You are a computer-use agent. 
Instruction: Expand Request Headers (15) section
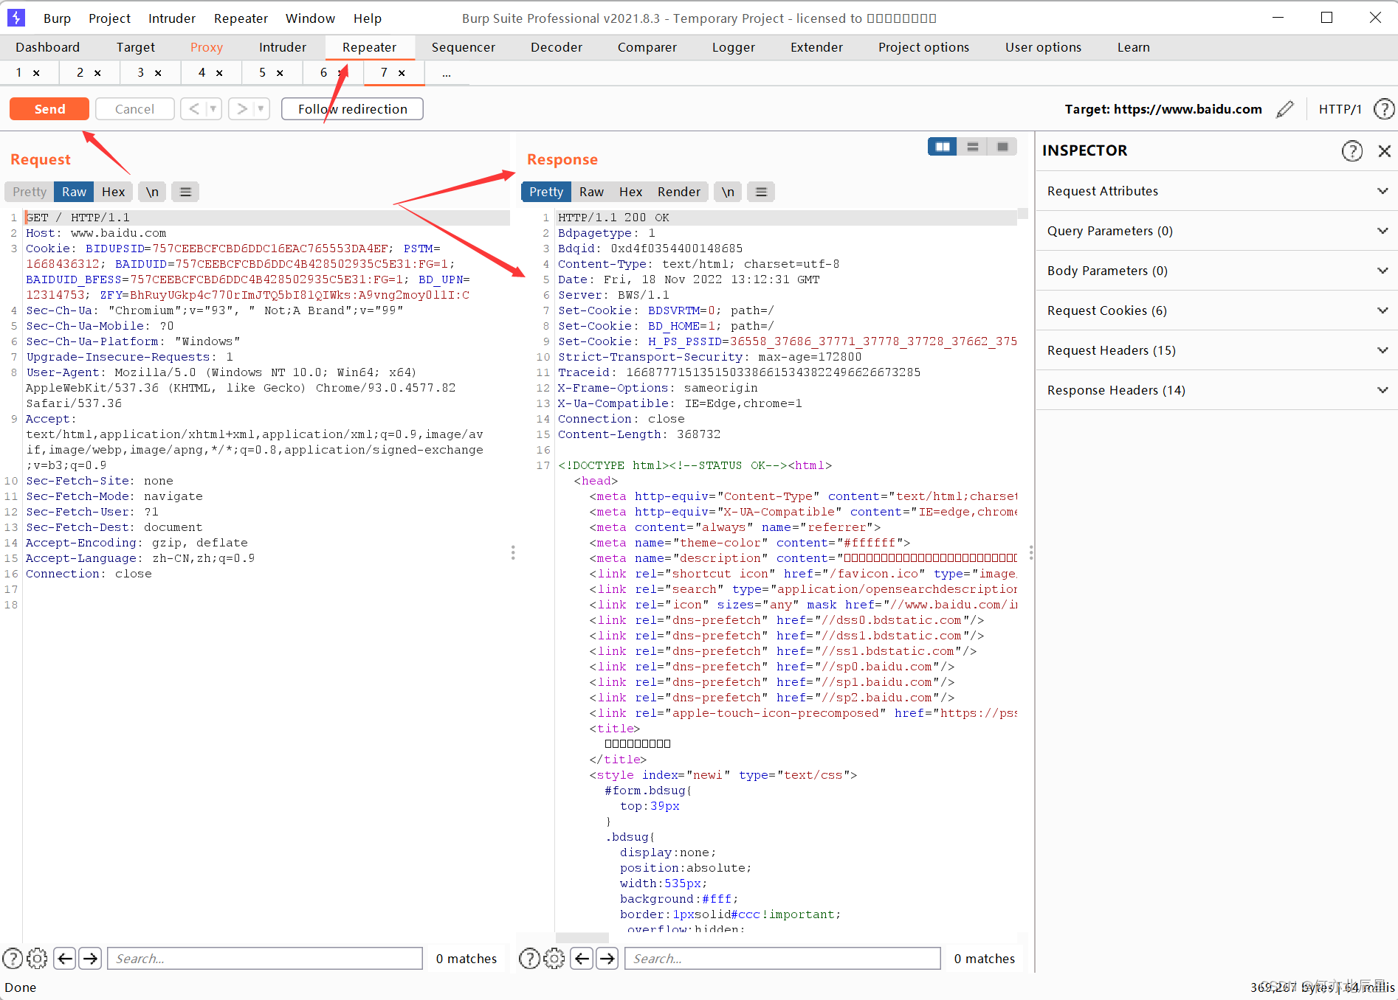click(x=1216, y=350)
